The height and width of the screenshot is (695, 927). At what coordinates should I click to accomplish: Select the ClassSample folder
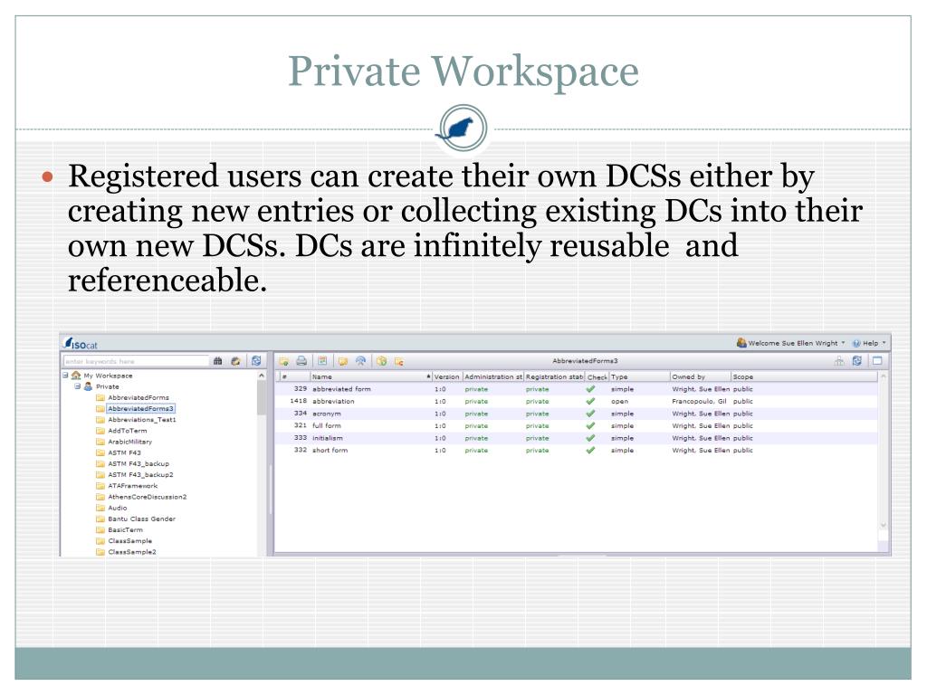tap(130, 541)
